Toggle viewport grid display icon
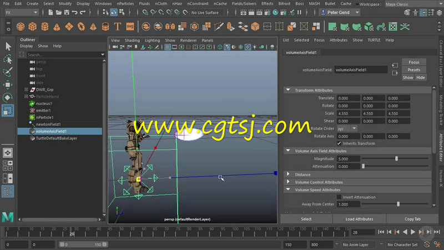 pyautogui.click(x=168, y=47)
